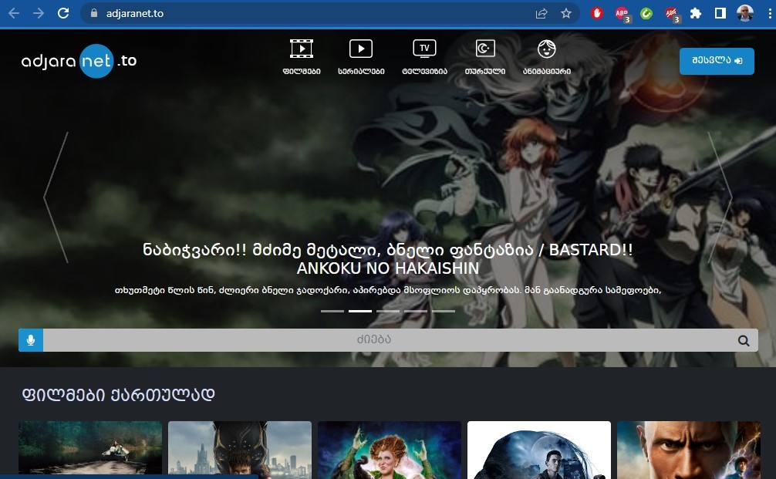Open the extensions puzzle menu
This screenshot has height=479, width=776.
point(696,13)
